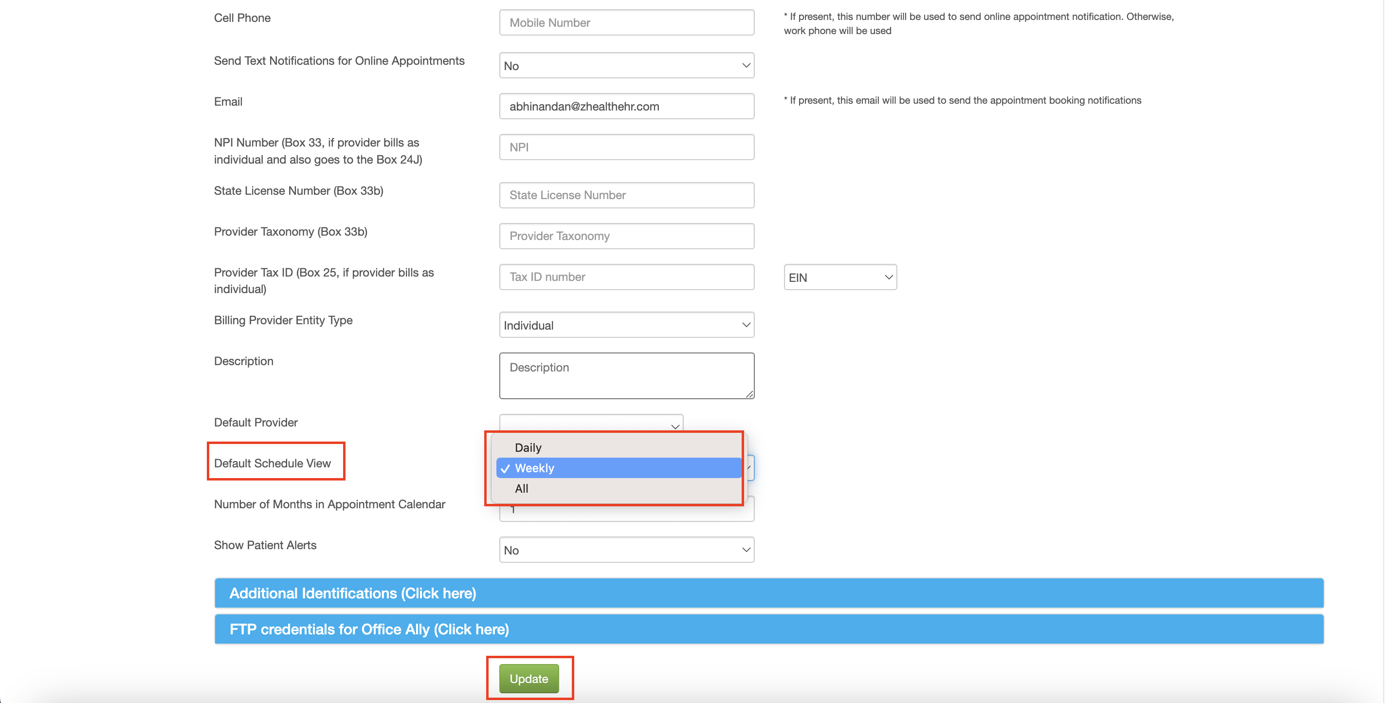Screen dimensions: 1385x703
Task: Select All schedule view option
Action: pyautogui.click(x=619, y=488)
